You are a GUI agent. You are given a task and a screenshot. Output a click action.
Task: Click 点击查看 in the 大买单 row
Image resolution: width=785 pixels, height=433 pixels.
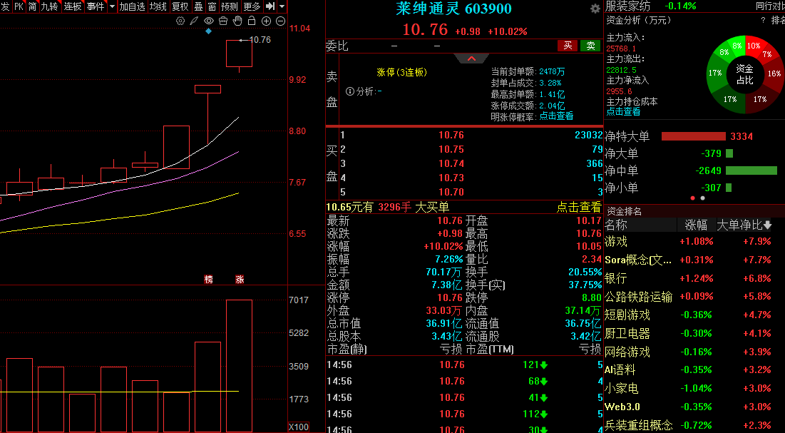pos(579,207)
